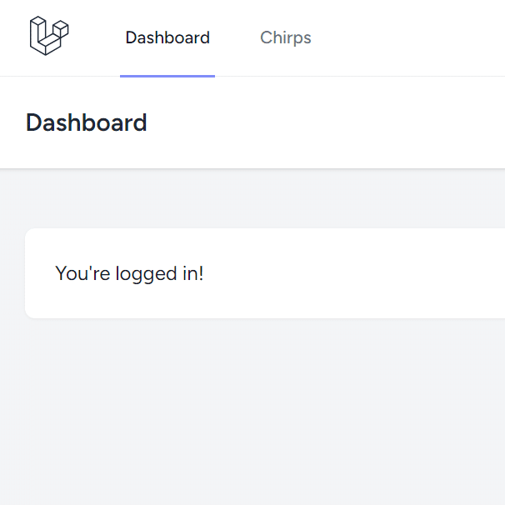Screen dimensions: 505x505
Task: Click the purple underline beneath Dashboard
Action: pos(167,77)
